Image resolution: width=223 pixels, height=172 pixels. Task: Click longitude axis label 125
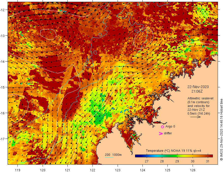[168, 170]
